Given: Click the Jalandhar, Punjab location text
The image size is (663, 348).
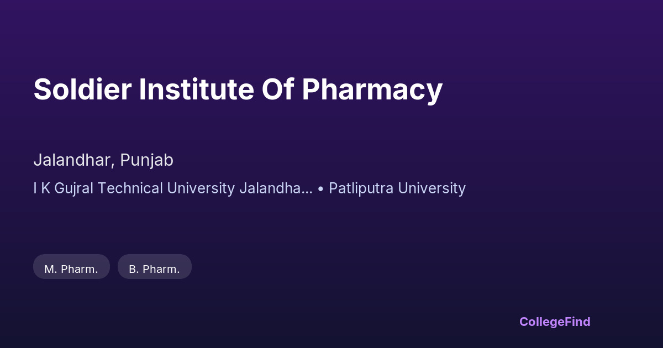Looking at the screenshot, I should [103, 160].
